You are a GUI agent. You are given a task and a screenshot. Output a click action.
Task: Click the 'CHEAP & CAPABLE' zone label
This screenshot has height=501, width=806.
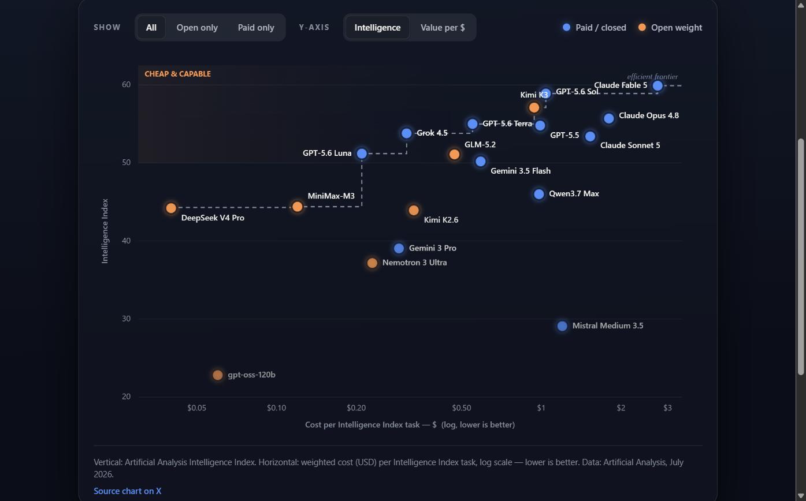[x=177, y=74]
